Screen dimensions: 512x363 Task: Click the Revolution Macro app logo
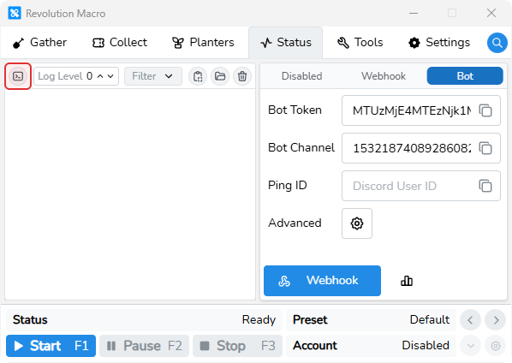click(x=15, y=14)
